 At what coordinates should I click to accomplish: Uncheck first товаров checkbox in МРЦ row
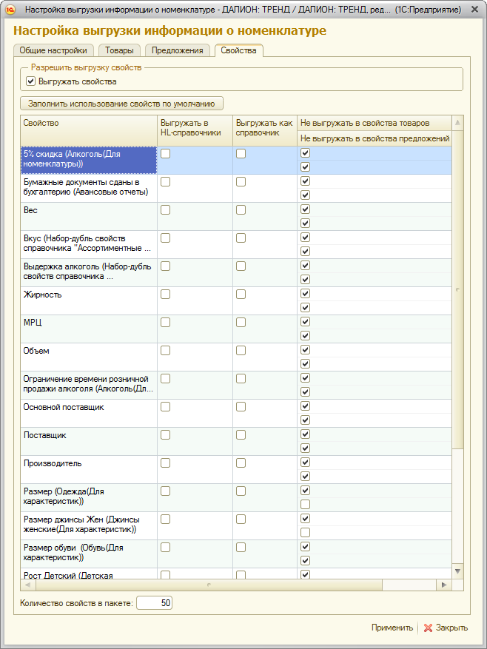pos(305,322)
